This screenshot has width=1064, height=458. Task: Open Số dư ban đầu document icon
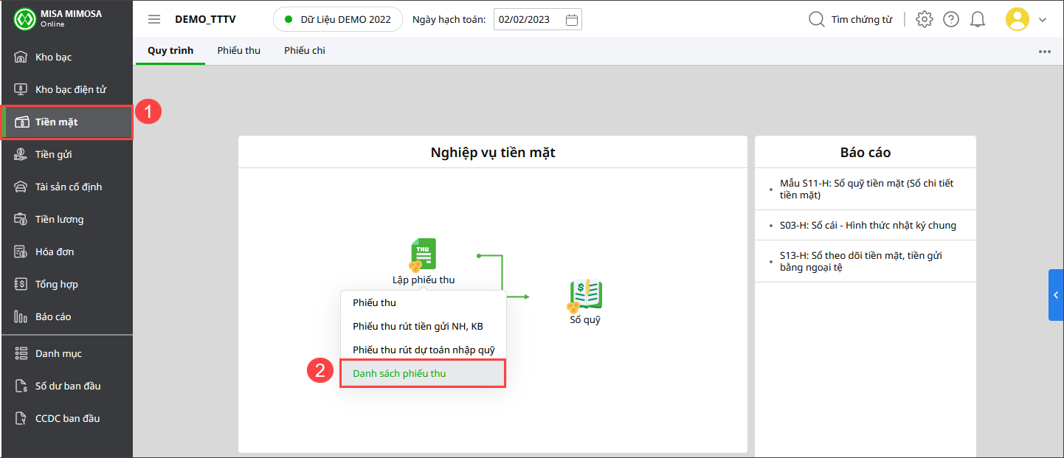21,386
